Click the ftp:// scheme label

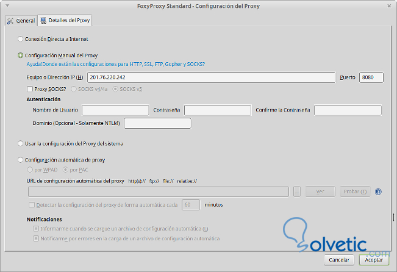pyautogui.click(x=154, y=181)
